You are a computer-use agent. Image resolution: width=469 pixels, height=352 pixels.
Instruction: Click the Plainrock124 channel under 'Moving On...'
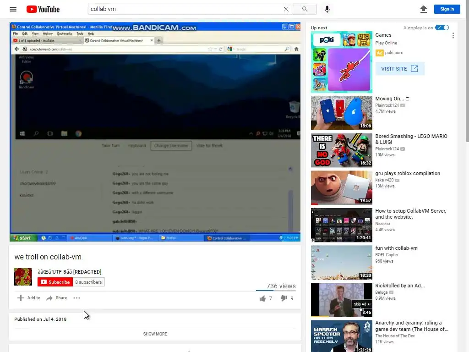point(387,105)
